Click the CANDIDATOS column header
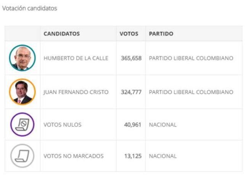This screenshot has height=179, width=248. (61, 34)
